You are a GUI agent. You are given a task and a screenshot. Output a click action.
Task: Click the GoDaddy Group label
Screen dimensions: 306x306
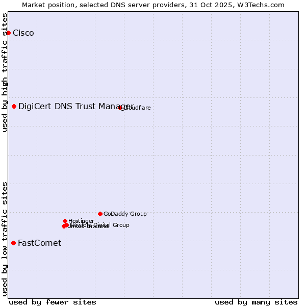pyautogui.click(x=125, y=214)
